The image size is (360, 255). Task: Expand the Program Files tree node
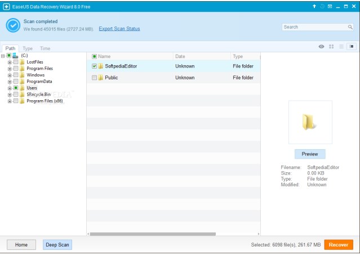point(10,69)
